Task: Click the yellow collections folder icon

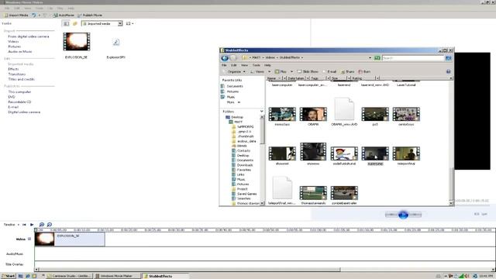Action: [x=75, y=23]
